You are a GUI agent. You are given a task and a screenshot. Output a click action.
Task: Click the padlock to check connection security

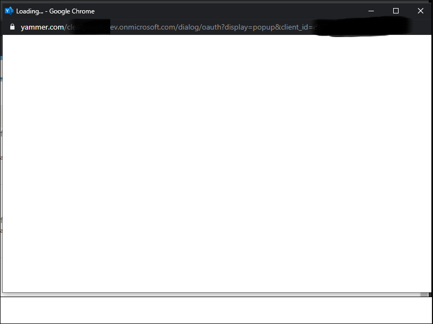pos(12,27)
